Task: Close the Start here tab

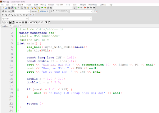Action: click(10, 26)
